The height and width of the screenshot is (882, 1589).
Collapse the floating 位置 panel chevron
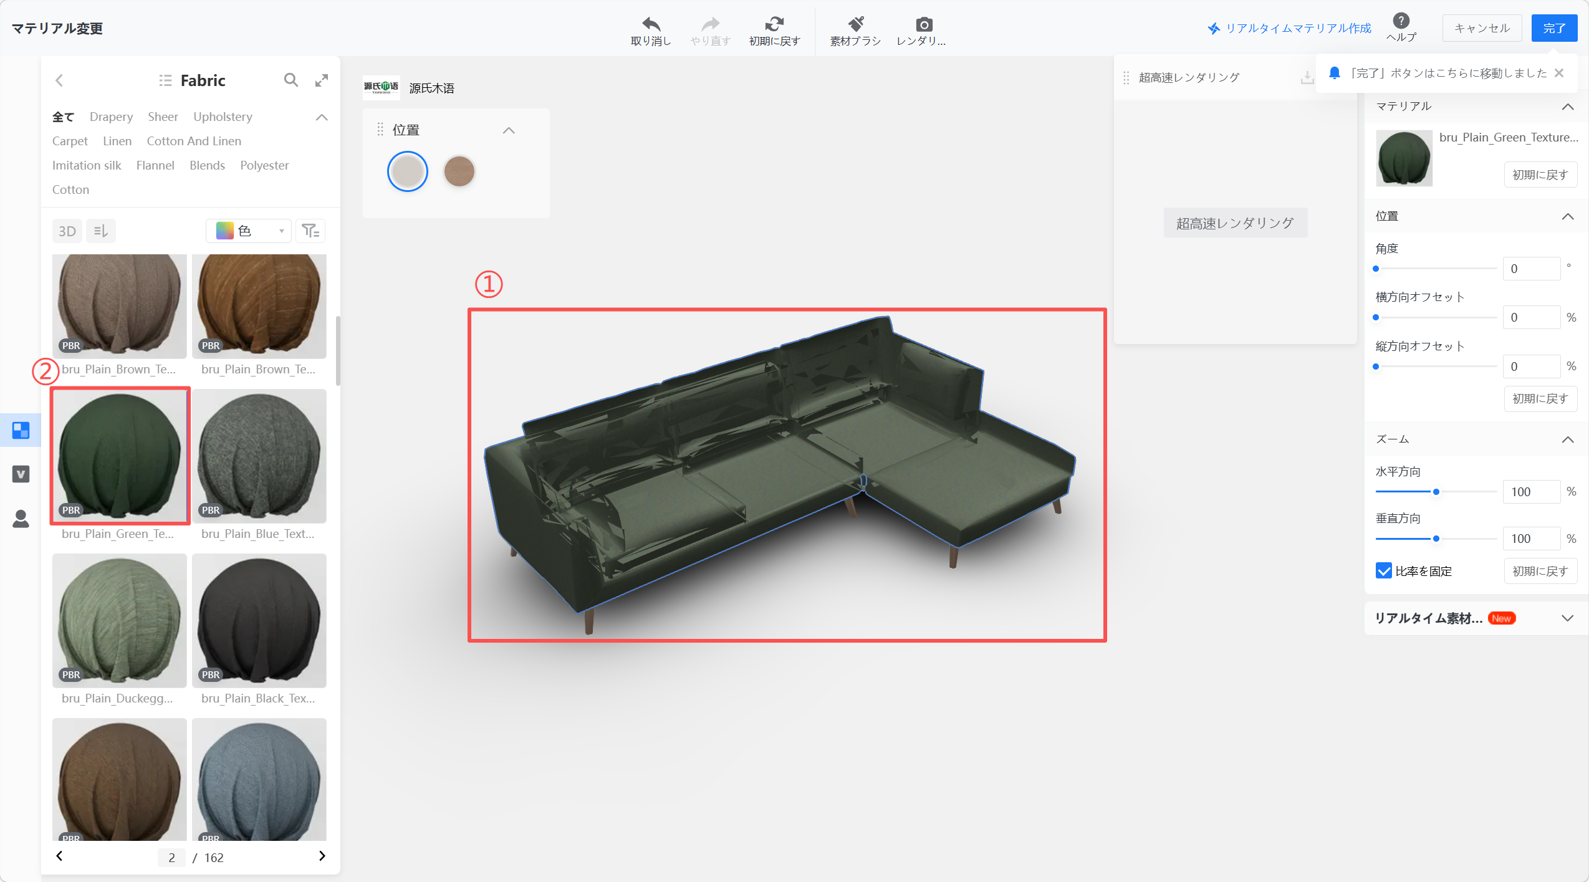(x=509, y=130)
